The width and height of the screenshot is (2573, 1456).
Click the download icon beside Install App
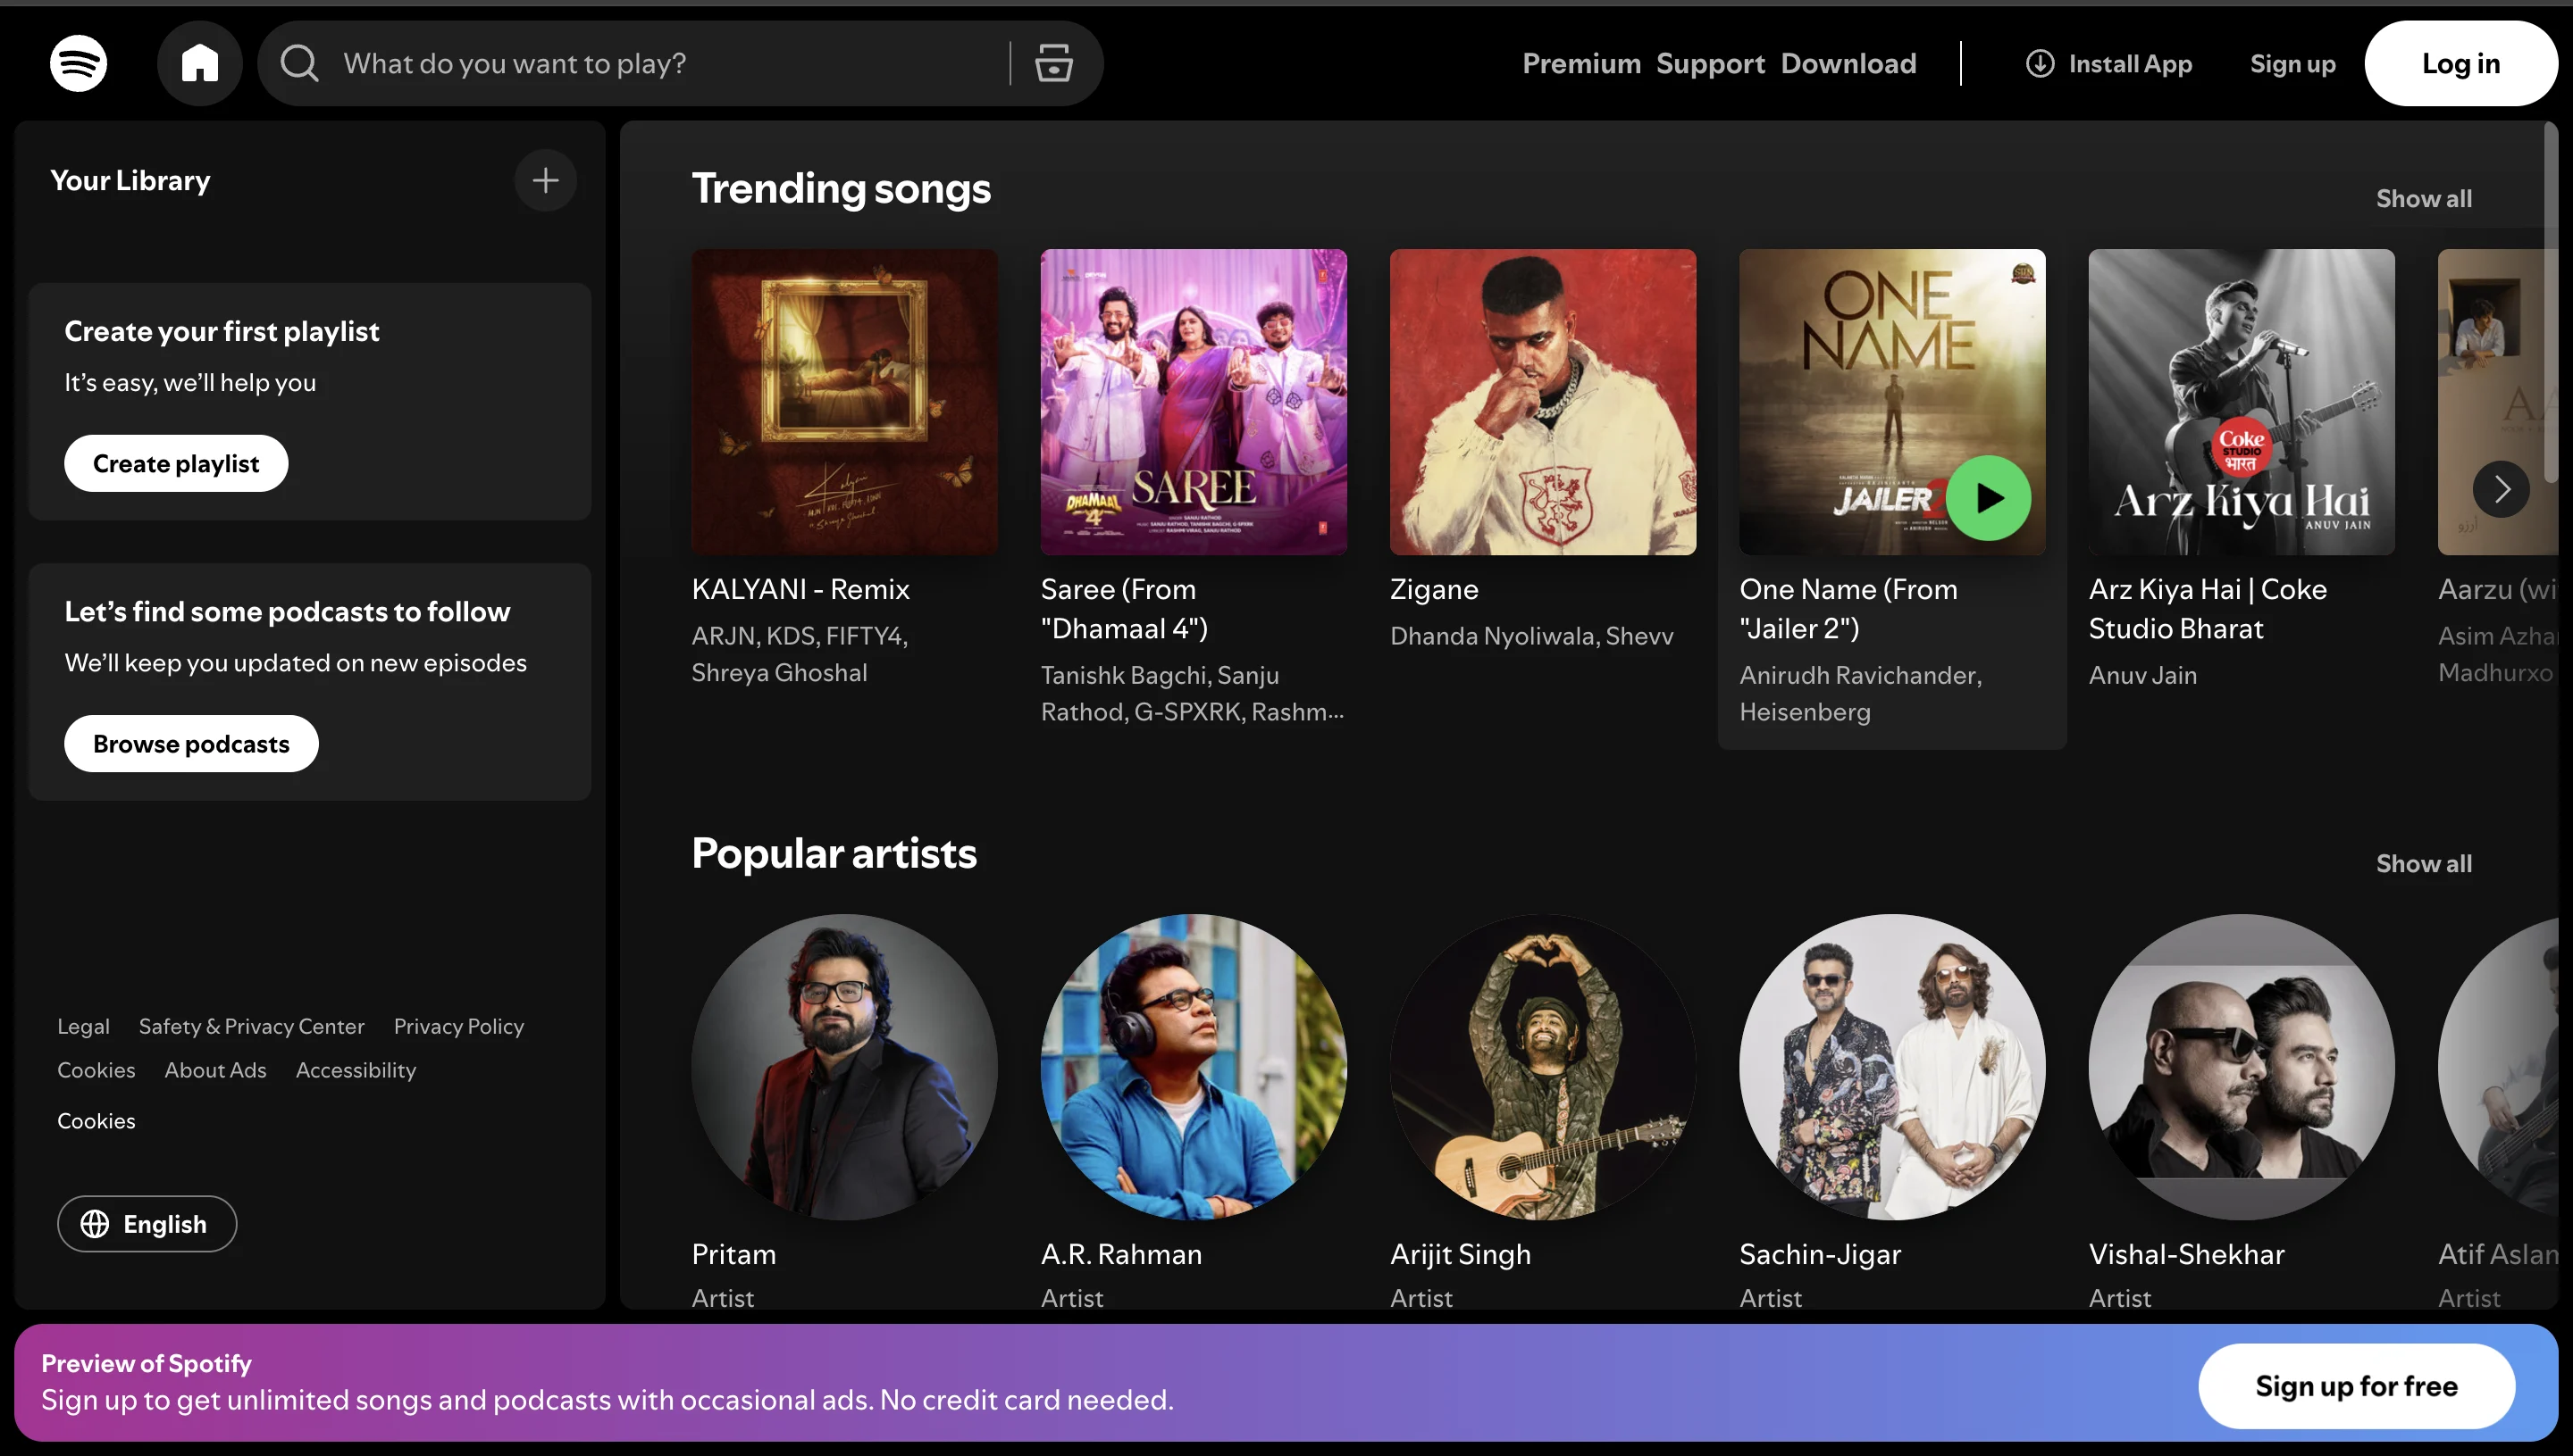(2039, 63)
